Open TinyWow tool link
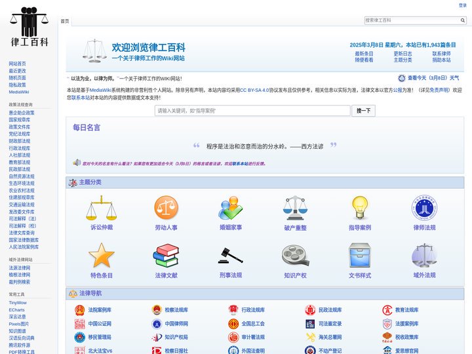The height and width of the screenshot is (354, 472). [18, 302]
